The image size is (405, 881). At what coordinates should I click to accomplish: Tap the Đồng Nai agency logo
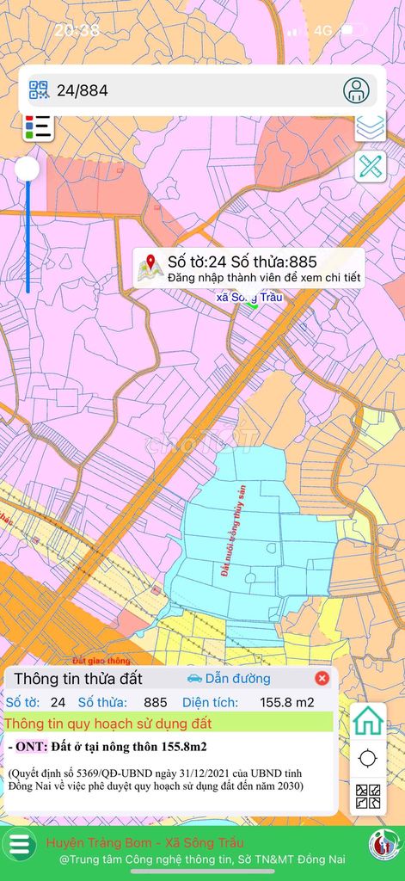(384, 845)
